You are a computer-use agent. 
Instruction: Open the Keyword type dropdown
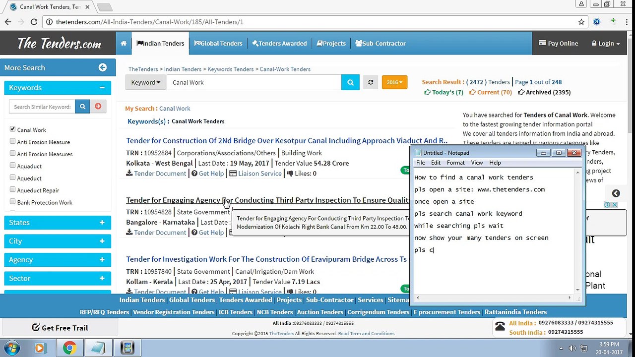tap(145, 82)
